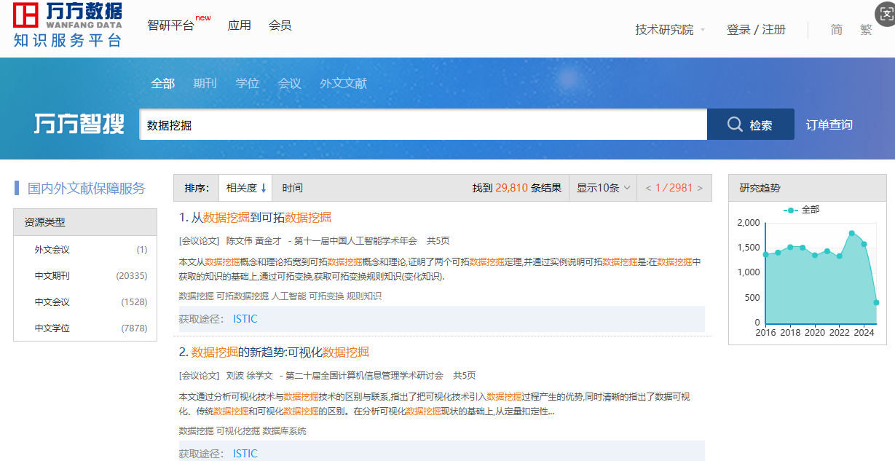Viewport: 895px width, 461px height.
Task: Open the 订单查询 link
Action: (x=829, y=125)
